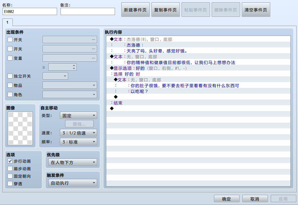Select the line 你的肚子很饿，要不要去柜子里看看
This screenshot has width=298, height=205.
(x=198, y=86)
